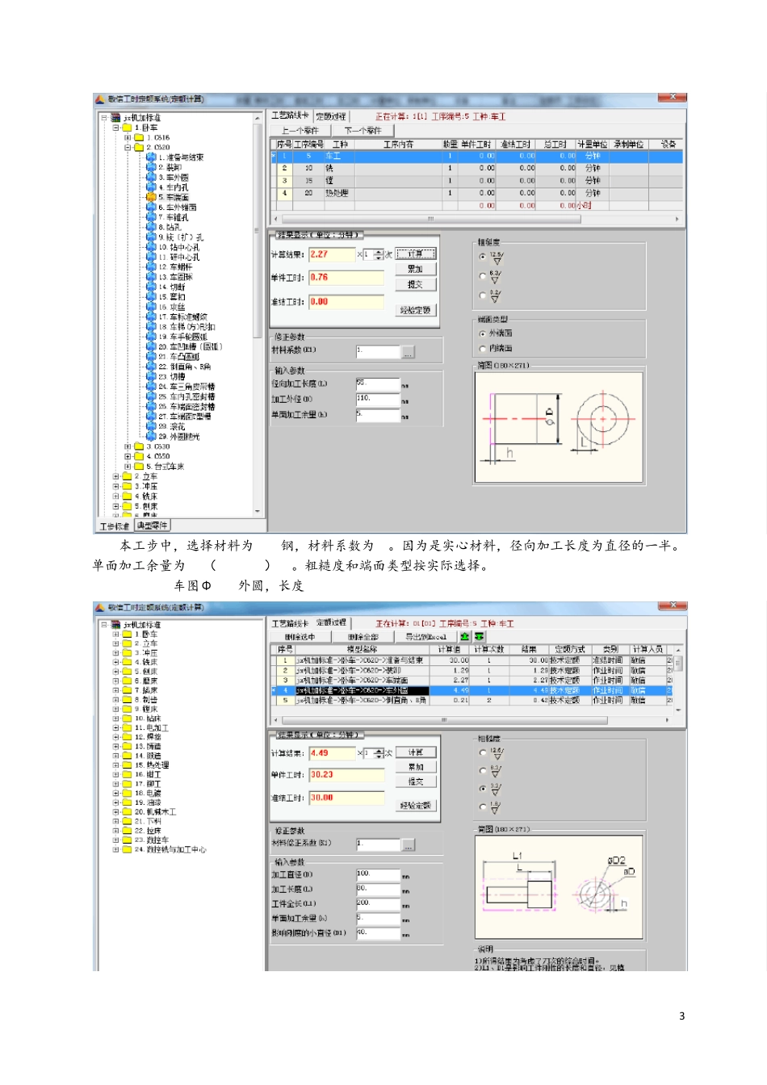Open the 工艺路线卡 tab in lower window

pos(291,623)
